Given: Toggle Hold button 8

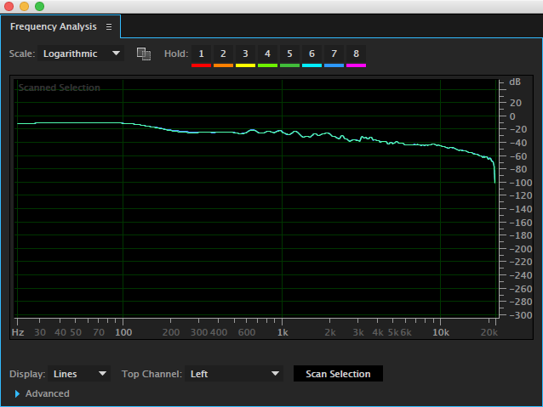Looking at the screenshot, I should [357, 56].
